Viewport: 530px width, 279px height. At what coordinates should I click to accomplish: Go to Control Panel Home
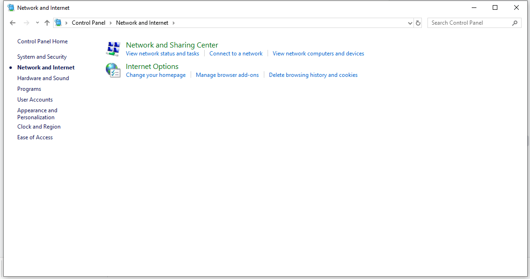[x=42, y=41]
